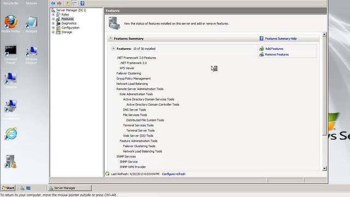This screenshot has height=197, width=350.
Task: Click the Server Manager (DC1) root icon
Action: pos(53,10)
